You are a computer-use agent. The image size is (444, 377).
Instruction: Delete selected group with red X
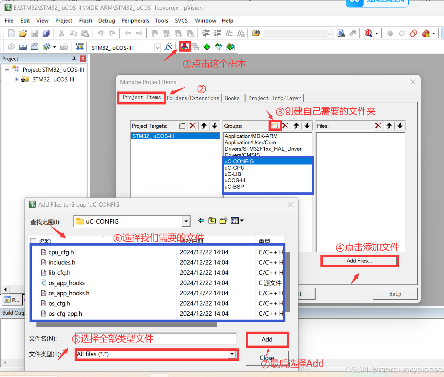click(285, 126)
